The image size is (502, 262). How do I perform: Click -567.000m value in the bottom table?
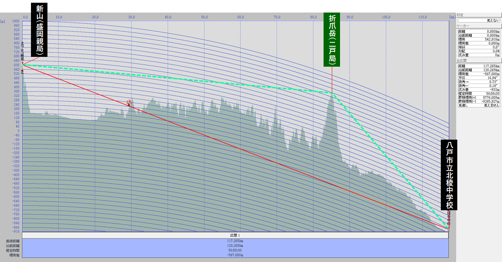(x=235, y=255)
